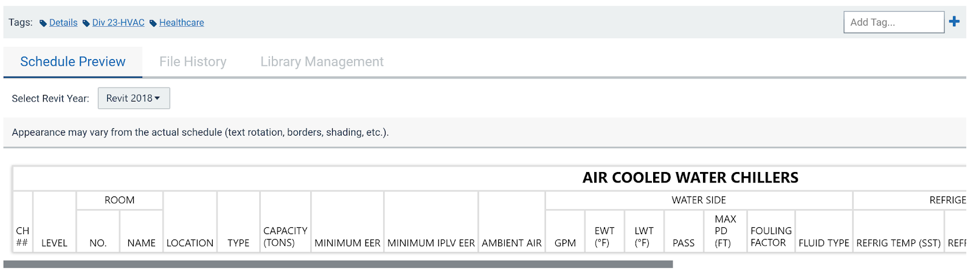The height and width of the screenshot is (276, 973).
Task: Click the tag icon beside Div 23-HVAC
Action: tap(86, 23)
